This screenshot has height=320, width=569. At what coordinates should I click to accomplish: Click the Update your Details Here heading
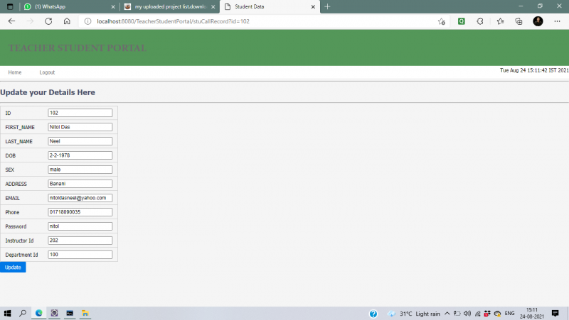tap(48, 92)
